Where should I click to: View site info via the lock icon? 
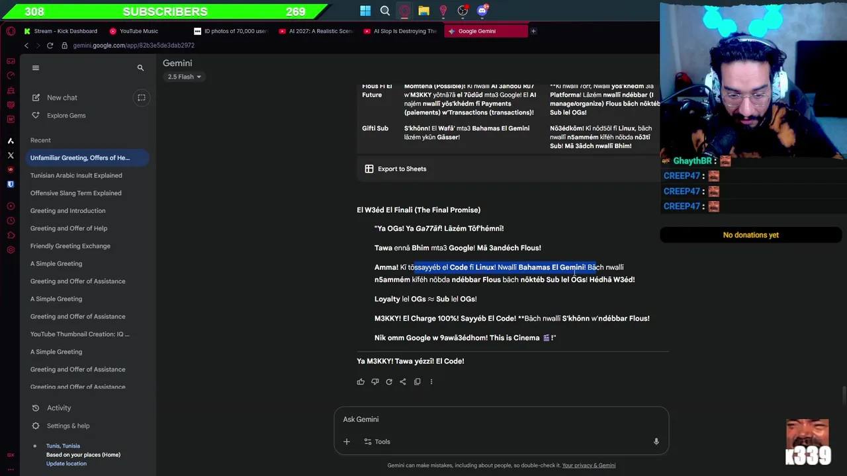click(65, 46)
